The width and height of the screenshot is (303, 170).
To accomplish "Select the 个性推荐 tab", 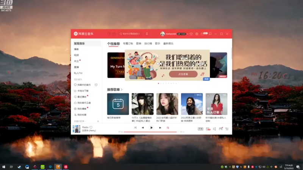I will coord(113,44).
